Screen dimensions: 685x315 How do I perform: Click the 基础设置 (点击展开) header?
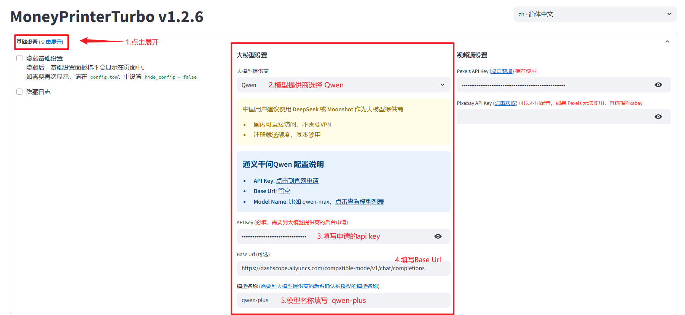[x=40, y=42]
